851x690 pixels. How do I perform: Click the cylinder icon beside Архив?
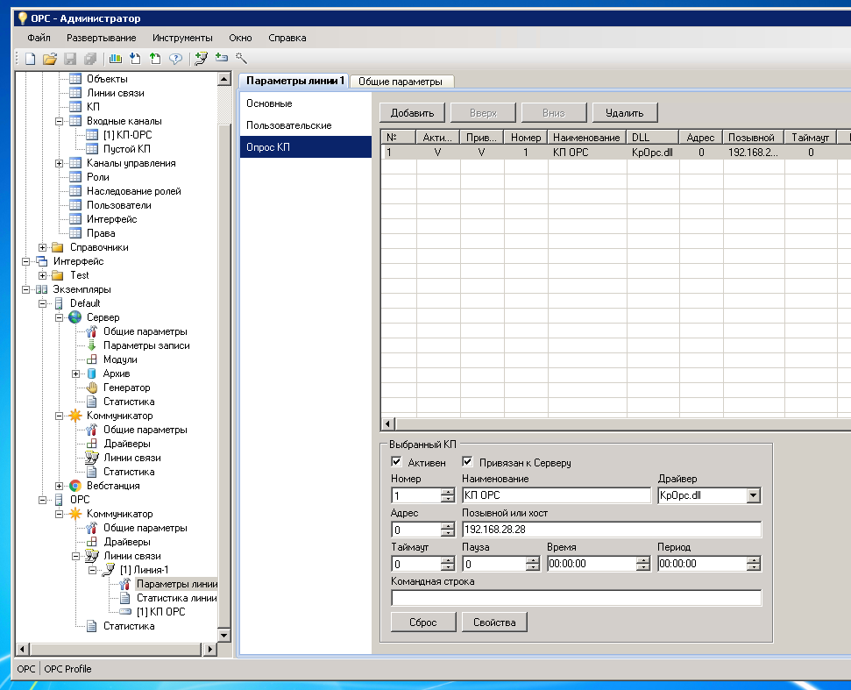pos(92,373)
